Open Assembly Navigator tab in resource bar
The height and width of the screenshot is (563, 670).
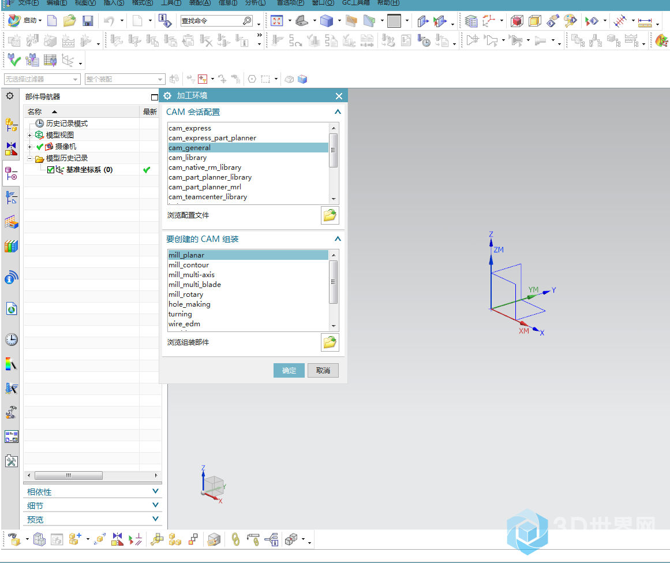pyautogui.click(x=12, y=125)
